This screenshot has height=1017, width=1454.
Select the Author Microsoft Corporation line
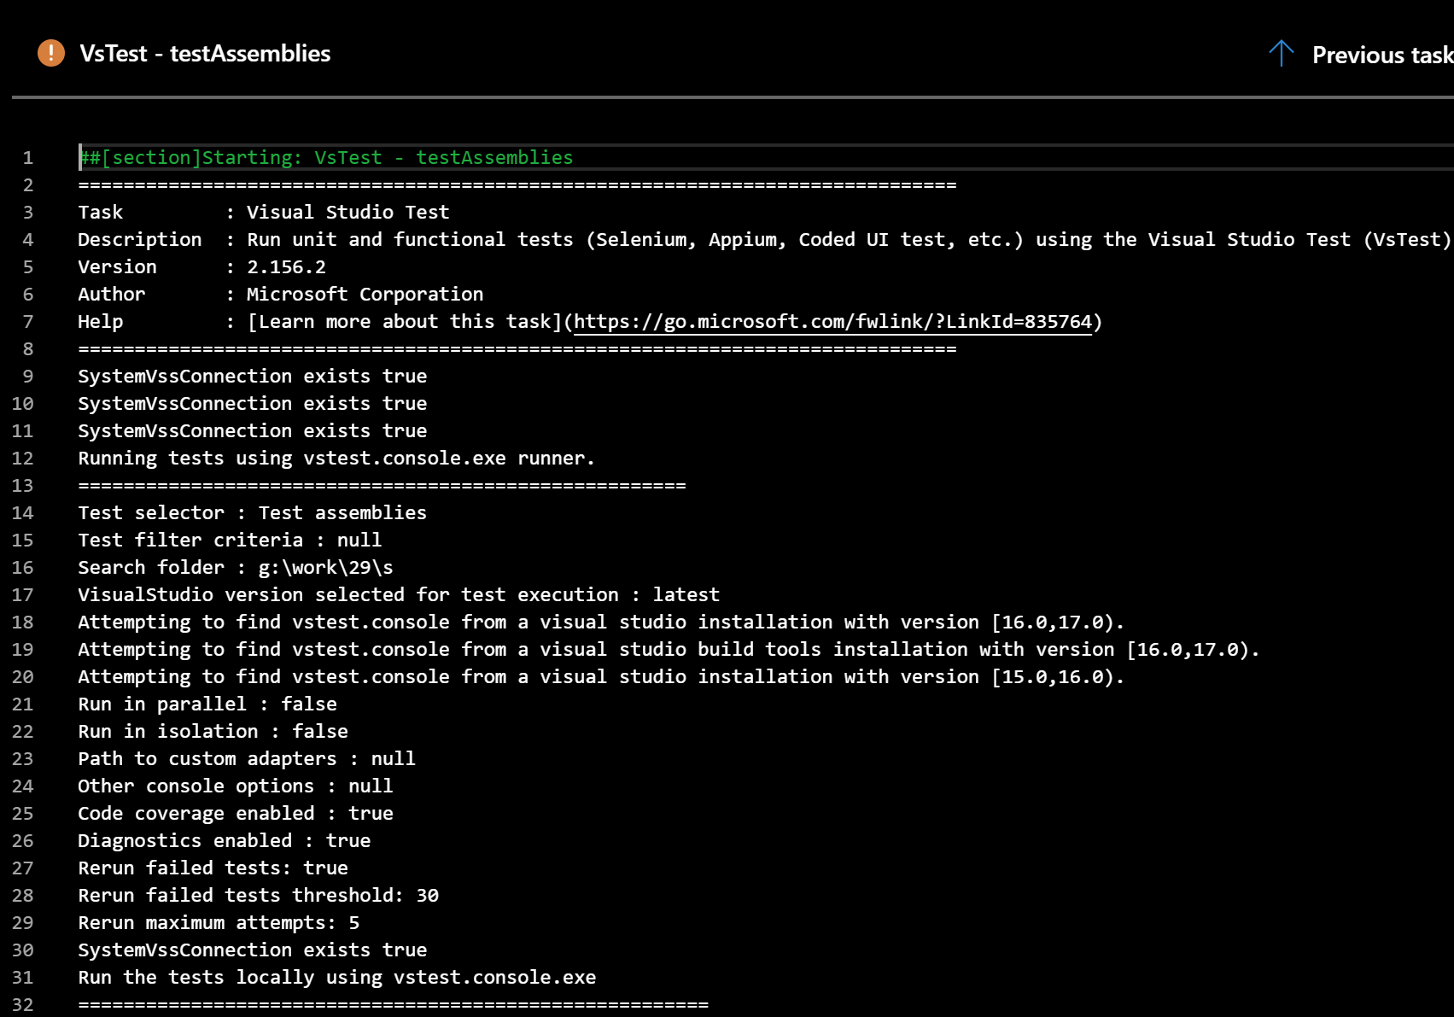[x=280, y=295]
